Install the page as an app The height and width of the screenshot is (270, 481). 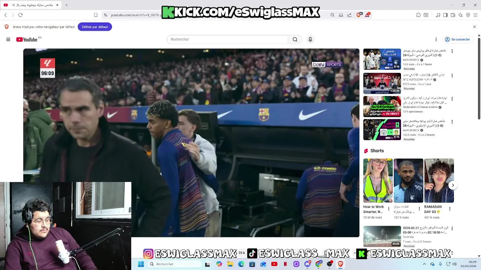(341, 15)
